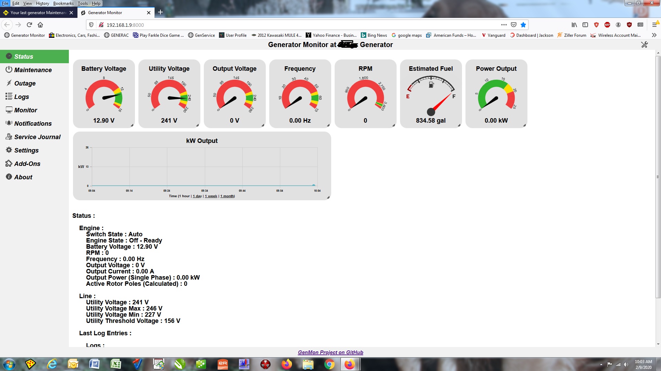
Task: Open the Outage sidebar page
Action: pyautogui.click(x=25, y=83)
